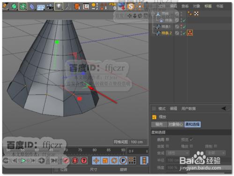This screenshot has height=176, width=234.
Task: Click the axis corner object icon
Action: (86, 7)
